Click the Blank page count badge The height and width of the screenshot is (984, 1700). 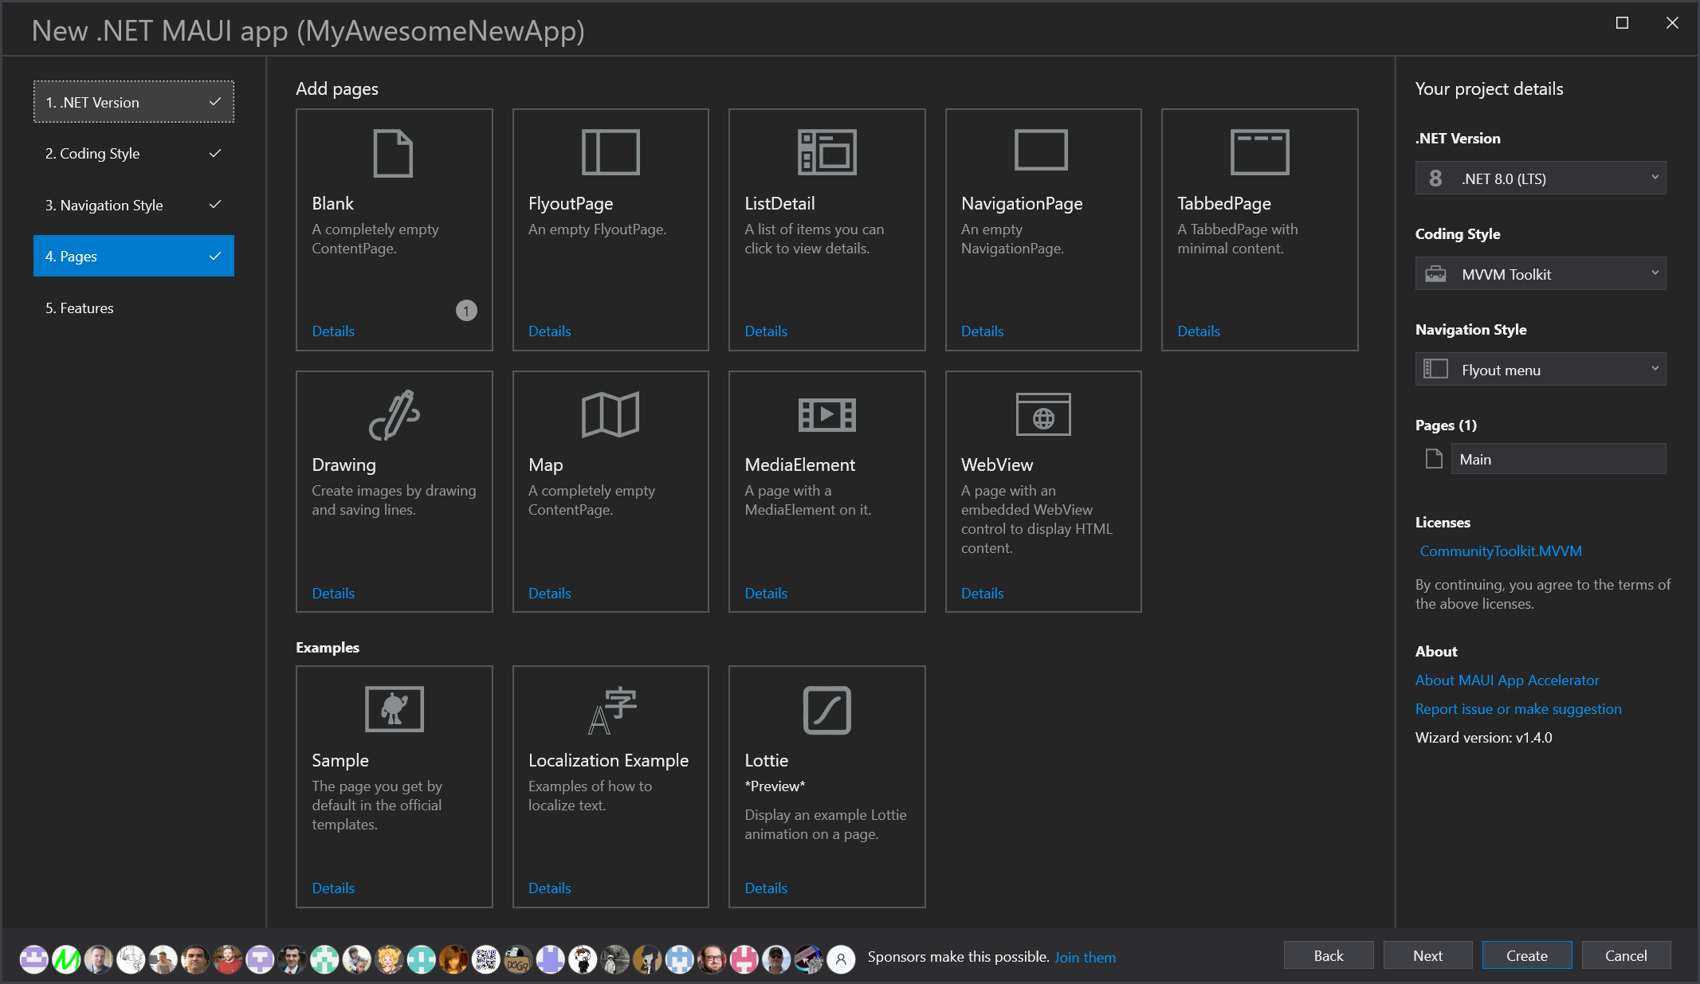tap(466, 311)
